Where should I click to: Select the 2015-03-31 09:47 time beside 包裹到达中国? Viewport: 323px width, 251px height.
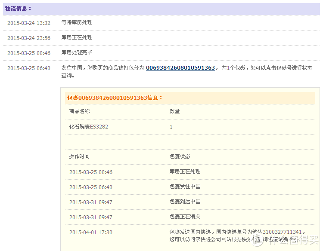click(91, 202)
